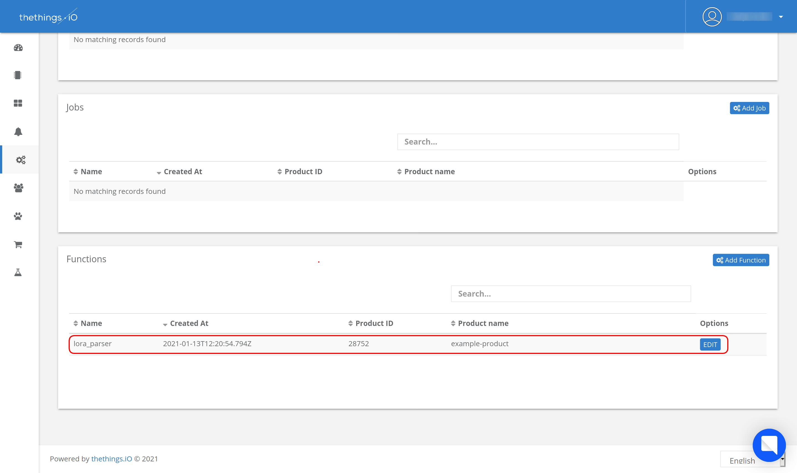
Task: Sort Functions table by Product ID
Action: click(374, 324)
